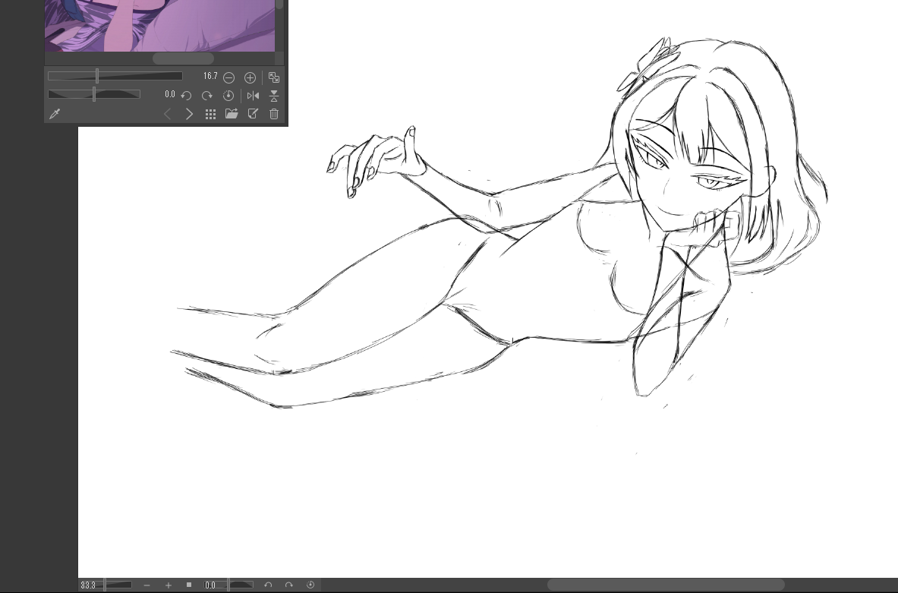Viewport: 898px width, 593px height.
Task: Click the Sub View fit-to-panel icon
Action: (x=274, y=77)
